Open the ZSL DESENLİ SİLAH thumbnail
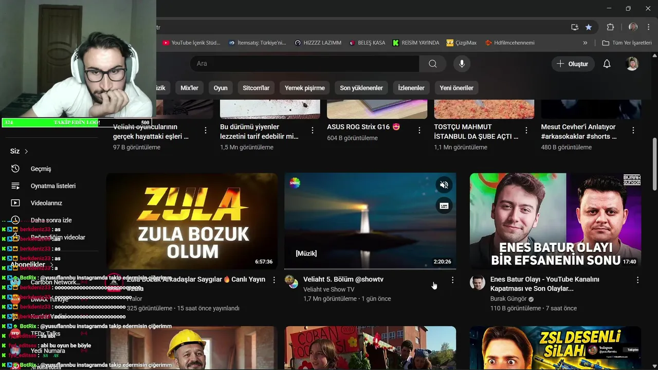Image resolution: width=658 pixels, height=370 pixels. point(555,348)
